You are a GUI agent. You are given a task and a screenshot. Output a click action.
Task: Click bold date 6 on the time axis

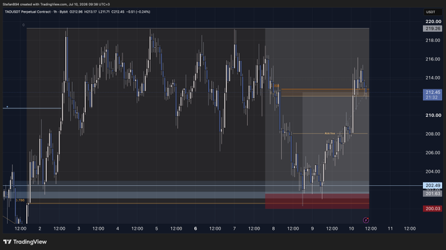[x=195, y=228]
